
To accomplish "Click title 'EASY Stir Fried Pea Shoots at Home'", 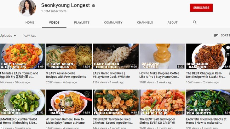I will click(x=206, y=121).
